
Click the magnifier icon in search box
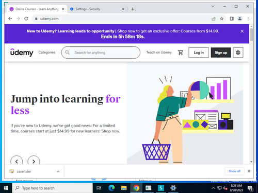(x=68, y=52)
